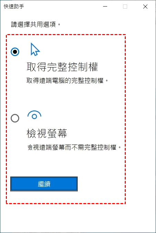156x233 pixels.
Task: Click the blue eye icon for view screen
Action: tap(34, 115)
